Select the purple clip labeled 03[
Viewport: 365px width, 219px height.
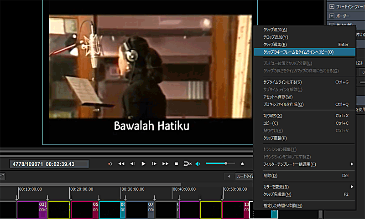pyautogui.click(x=32, y=210)
